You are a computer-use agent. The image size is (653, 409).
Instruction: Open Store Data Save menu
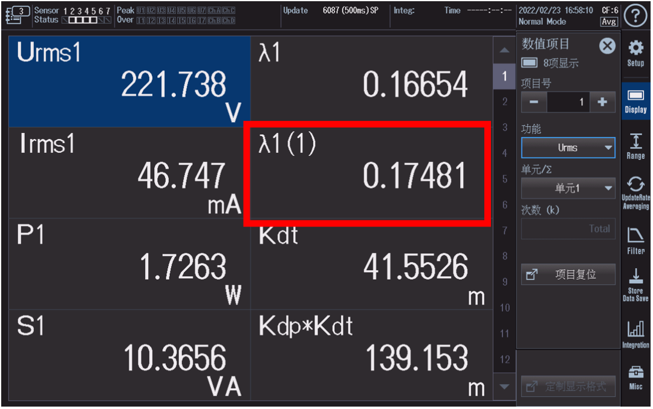click(635, 285)
